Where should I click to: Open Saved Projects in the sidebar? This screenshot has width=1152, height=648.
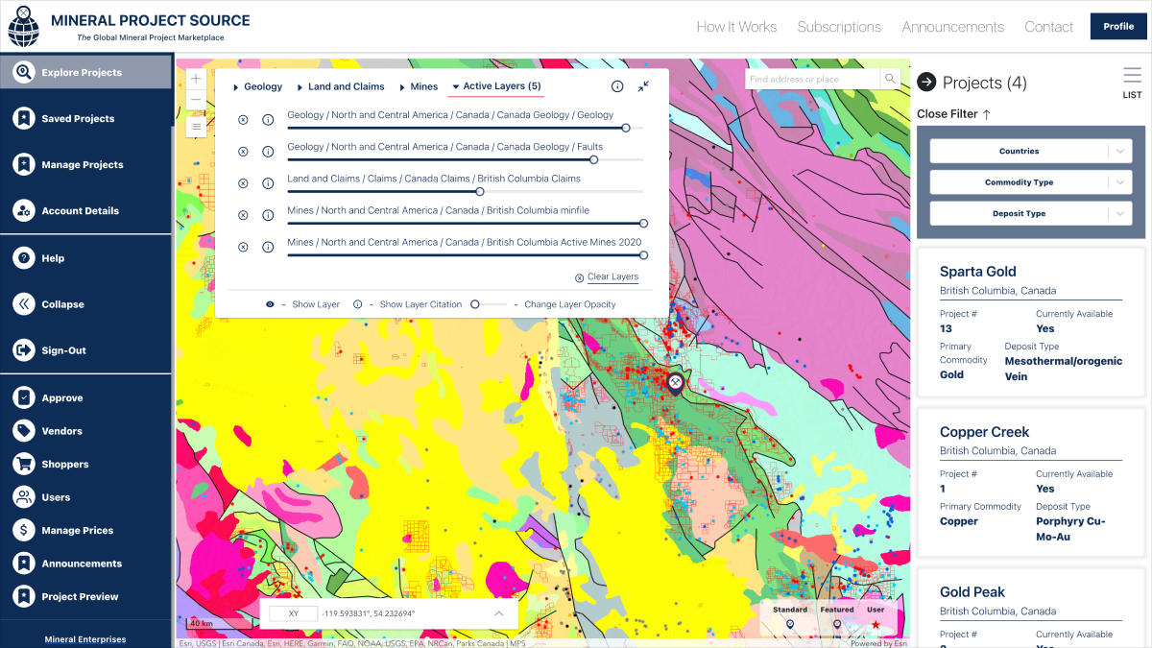(x=78, y=119)
